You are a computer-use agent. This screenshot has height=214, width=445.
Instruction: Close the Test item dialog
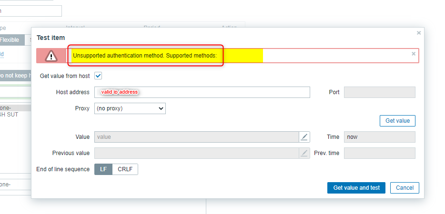(419, 33)
